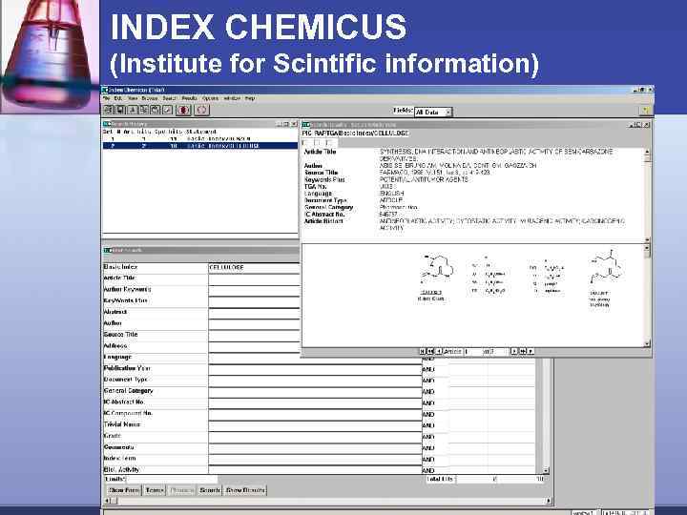
Task: Click the structure pane scrollbar's down arrow
Action: (x=648, y=343)
